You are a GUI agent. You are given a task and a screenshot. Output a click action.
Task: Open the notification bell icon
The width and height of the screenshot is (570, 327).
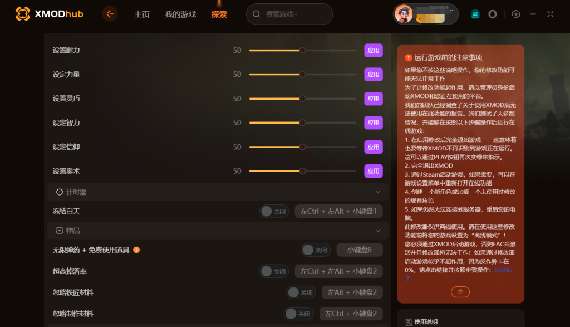[x=492, y=14]
